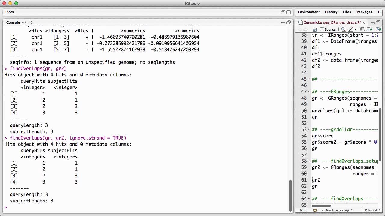Open the Packages tab
This screenshot has height=216, width=385.
point(364,12)
